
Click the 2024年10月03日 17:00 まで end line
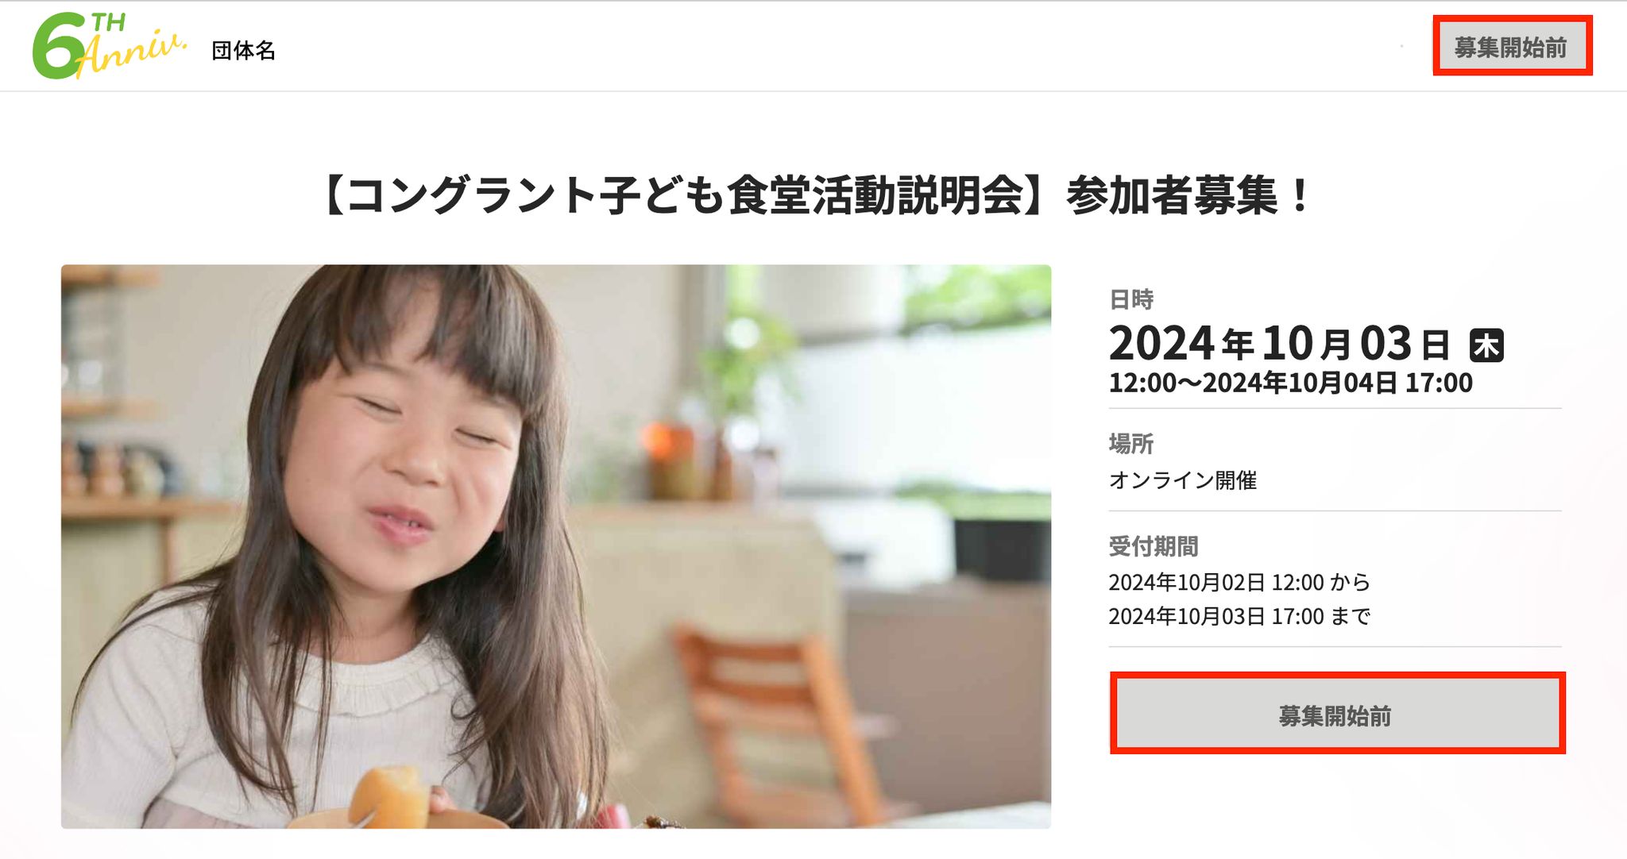click(x=1239, y=616)
